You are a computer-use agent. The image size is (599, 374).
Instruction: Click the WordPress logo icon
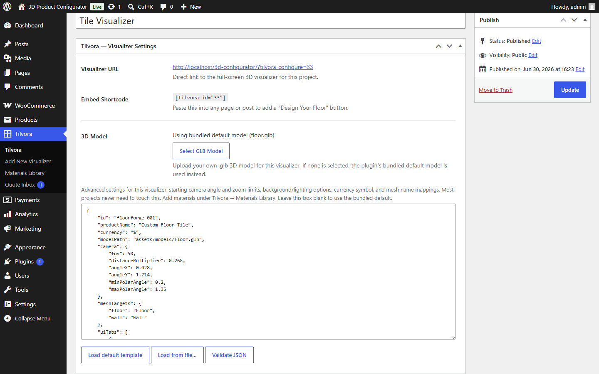tap(7, 7)
